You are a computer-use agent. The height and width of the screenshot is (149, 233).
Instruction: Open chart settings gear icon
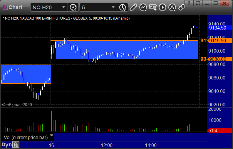point(73,7)
